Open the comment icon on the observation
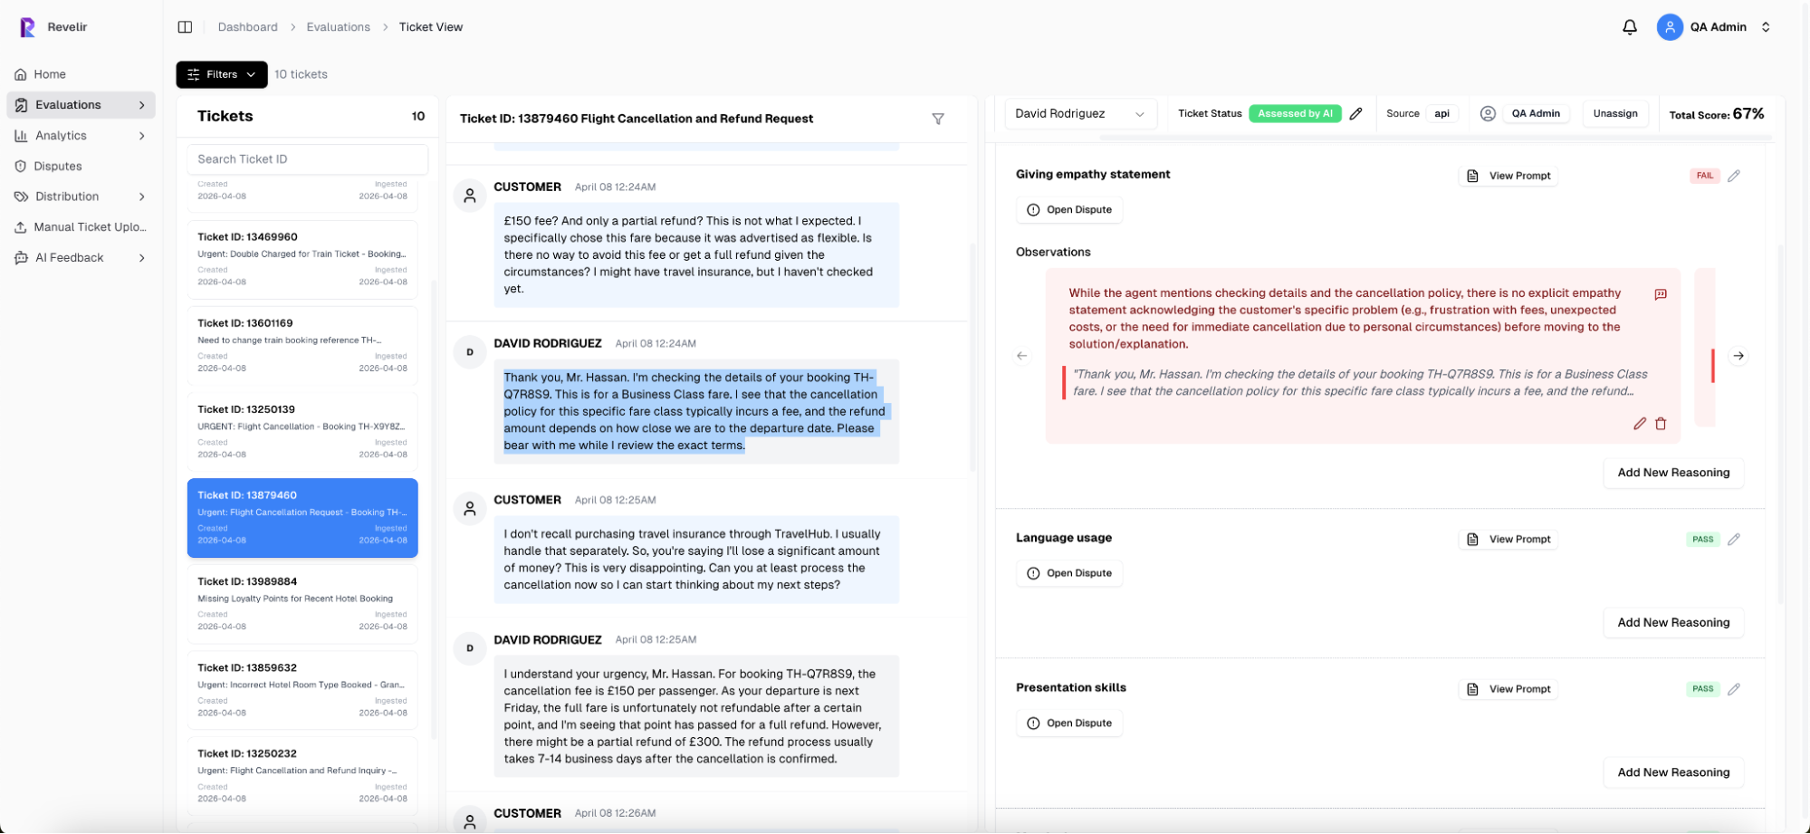 (1661, 294)
